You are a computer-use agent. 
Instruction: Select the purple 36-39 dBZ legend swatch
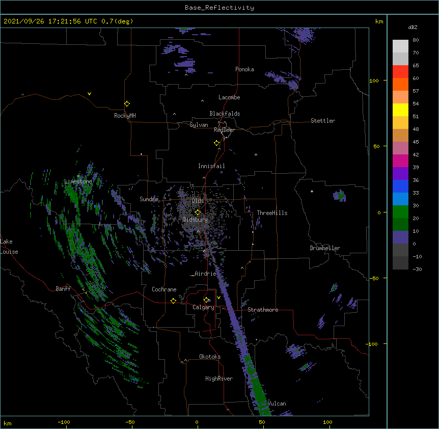pyautogui.click(x=400, y=174)
